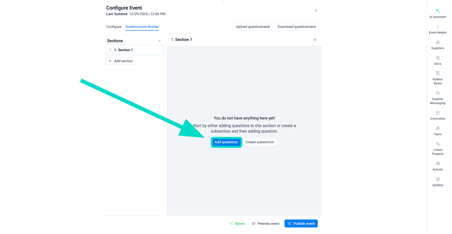Open Linked Projects panel
Image resolution: width=452 pixels, height=234 pixels.
coord(437,148)
